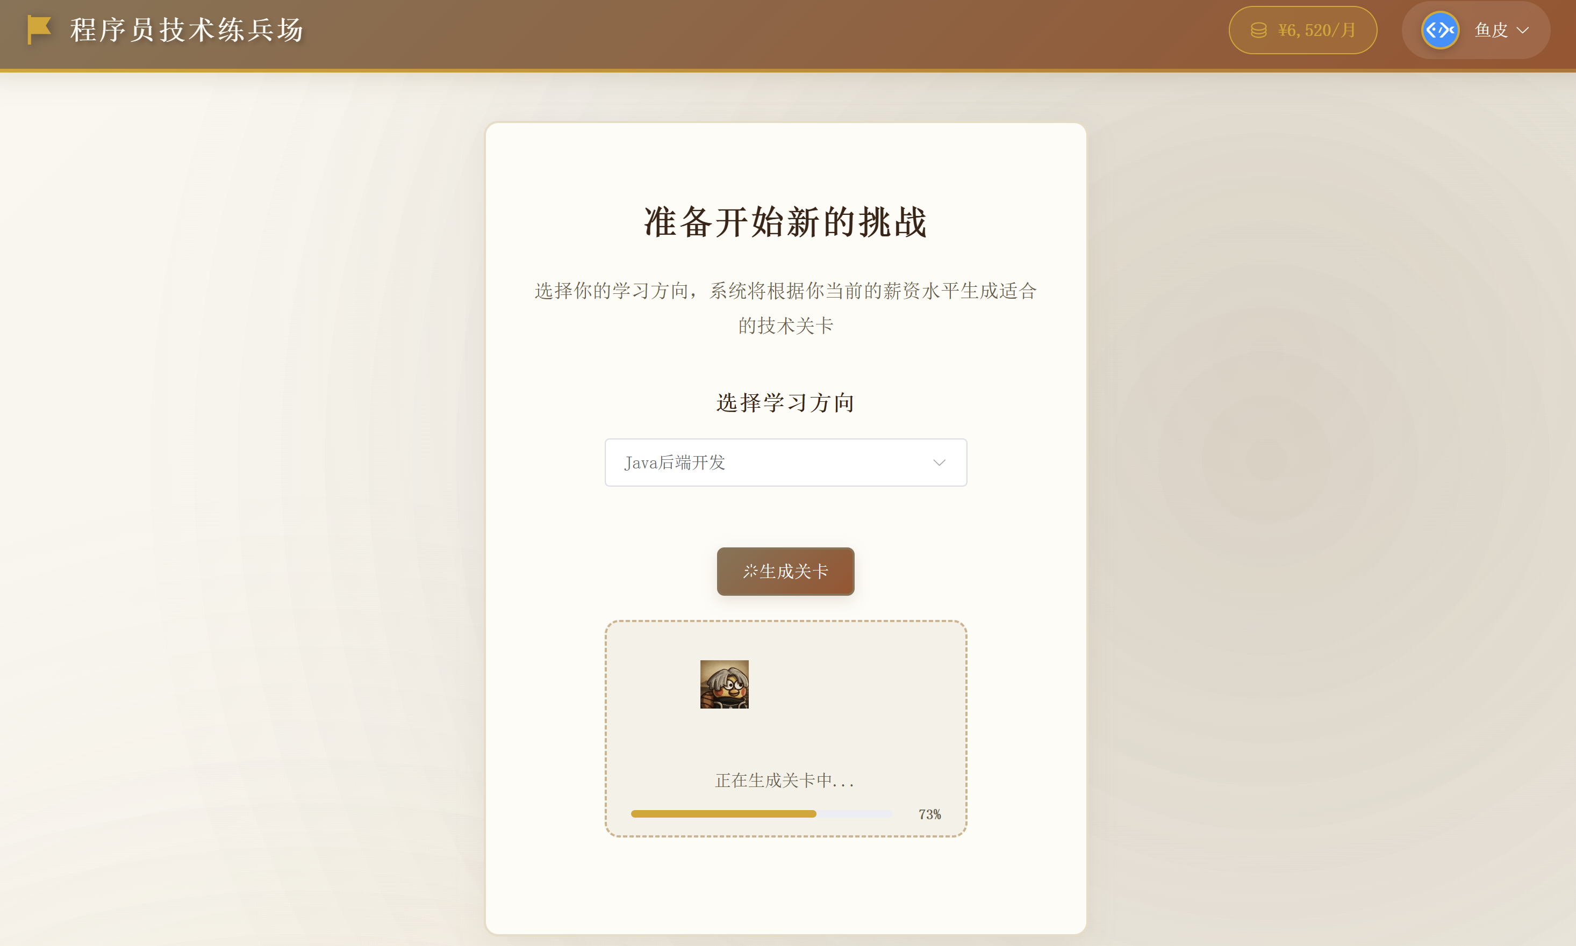Click the loading spinner on 生成关卡 button
Viewport: 1576px width, 946px height.
pos(750,571)
